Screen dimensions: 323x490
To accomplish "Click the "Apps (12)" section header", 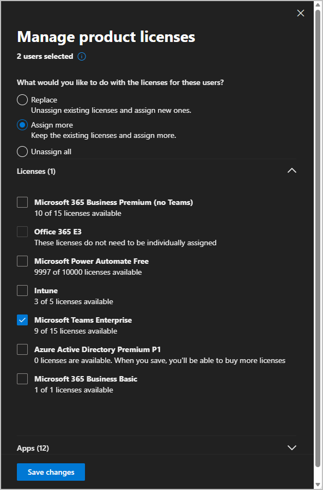I will (33, 447).
